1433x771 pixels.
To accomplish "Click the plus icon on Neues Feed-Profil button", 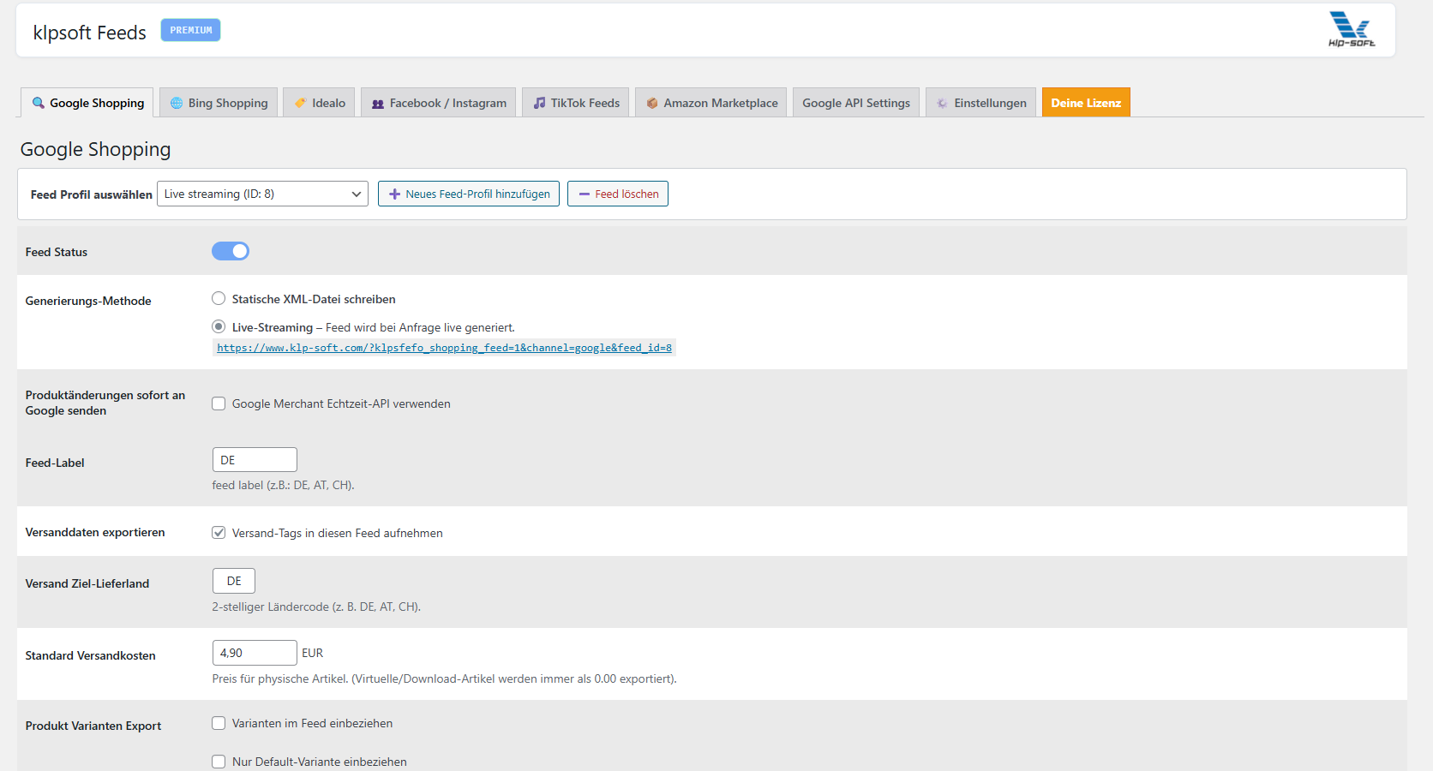I will (395, 194).
